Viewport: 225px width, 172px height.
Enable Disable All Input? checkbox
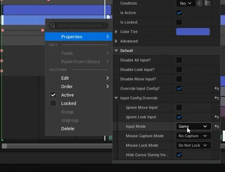point(179,60)
